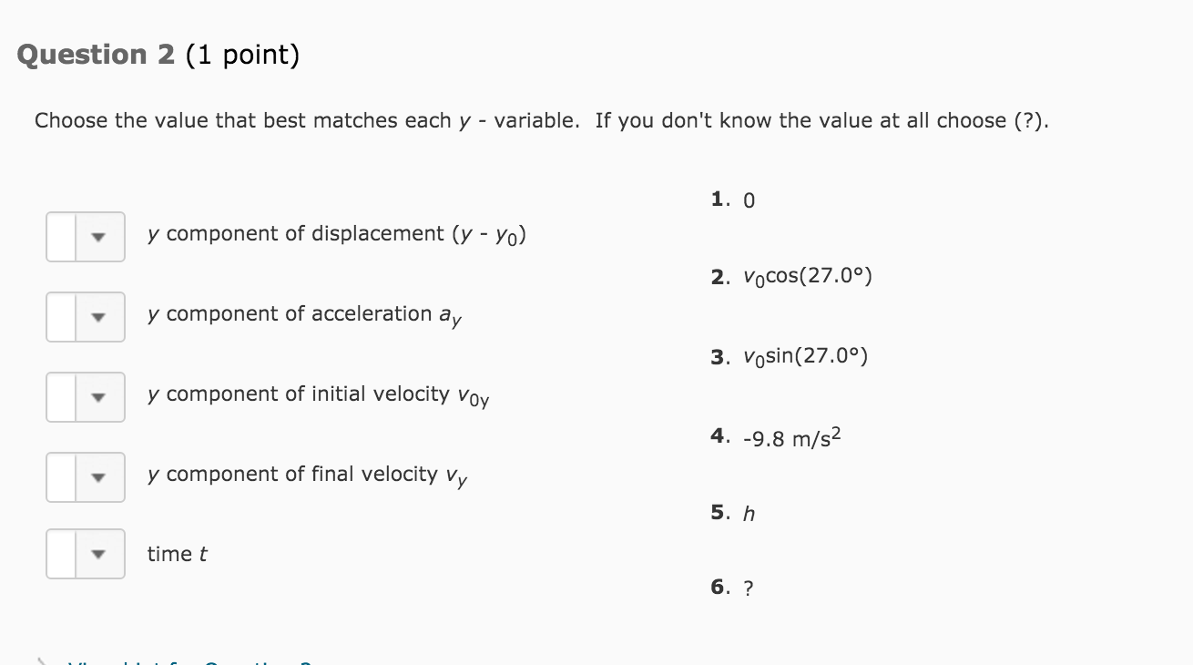Click answer option 6 question mark
Viewport: 1193px width, 665px height.
click(x=732, y=588)
